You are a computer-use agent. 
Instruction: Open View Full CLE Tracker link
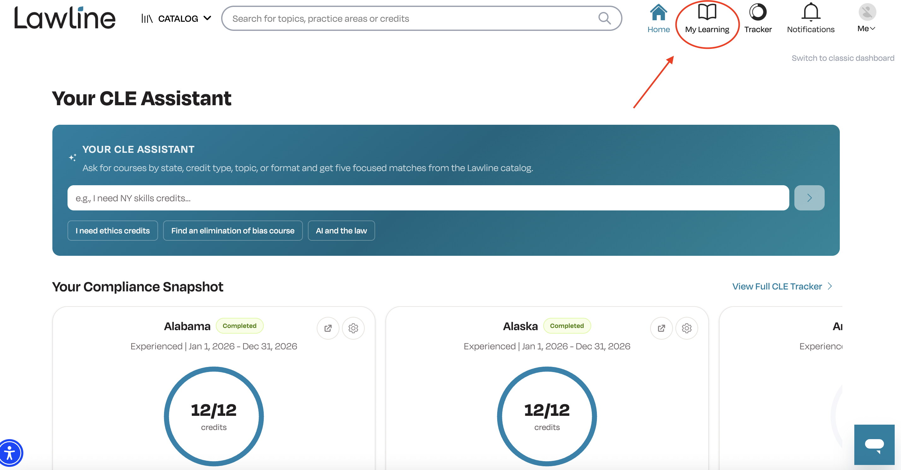(x=777, y=287)
